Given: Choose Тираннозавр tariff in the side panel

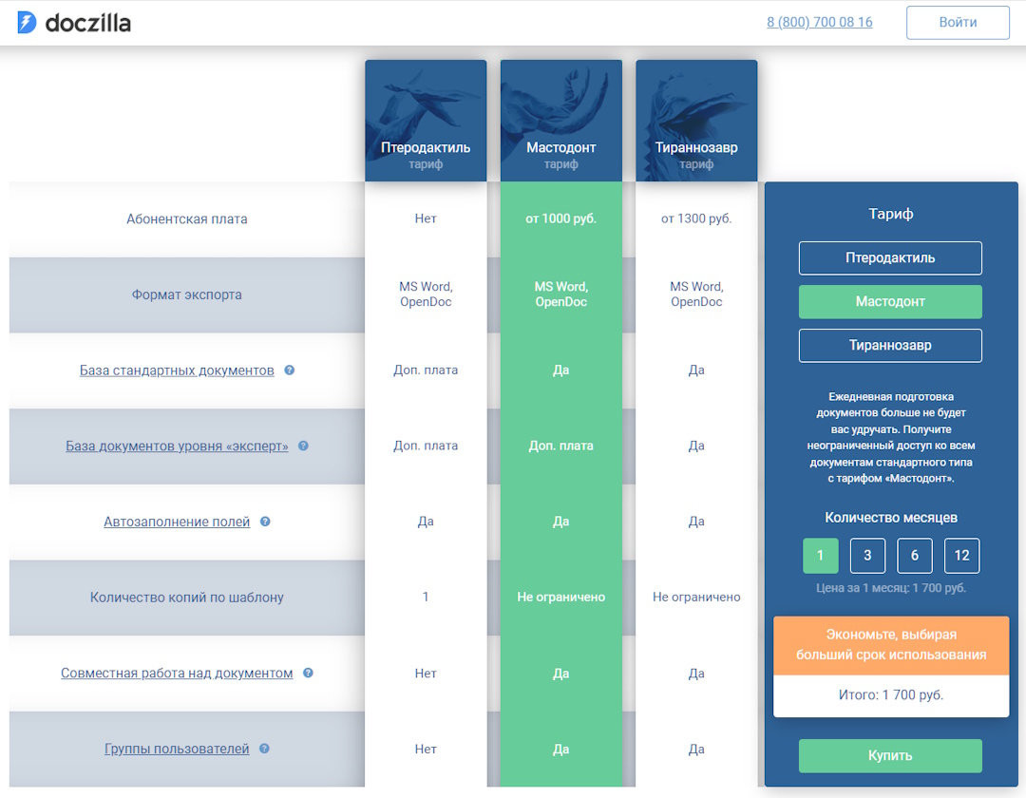Looking at the screenshot, I should pos(890,346).
